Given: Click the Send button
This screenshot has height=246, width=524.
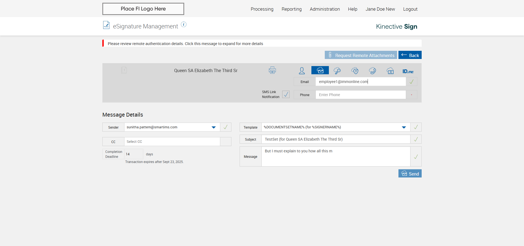Looking at the screenshot, I should pyautogui.click(x=410, y=174).
